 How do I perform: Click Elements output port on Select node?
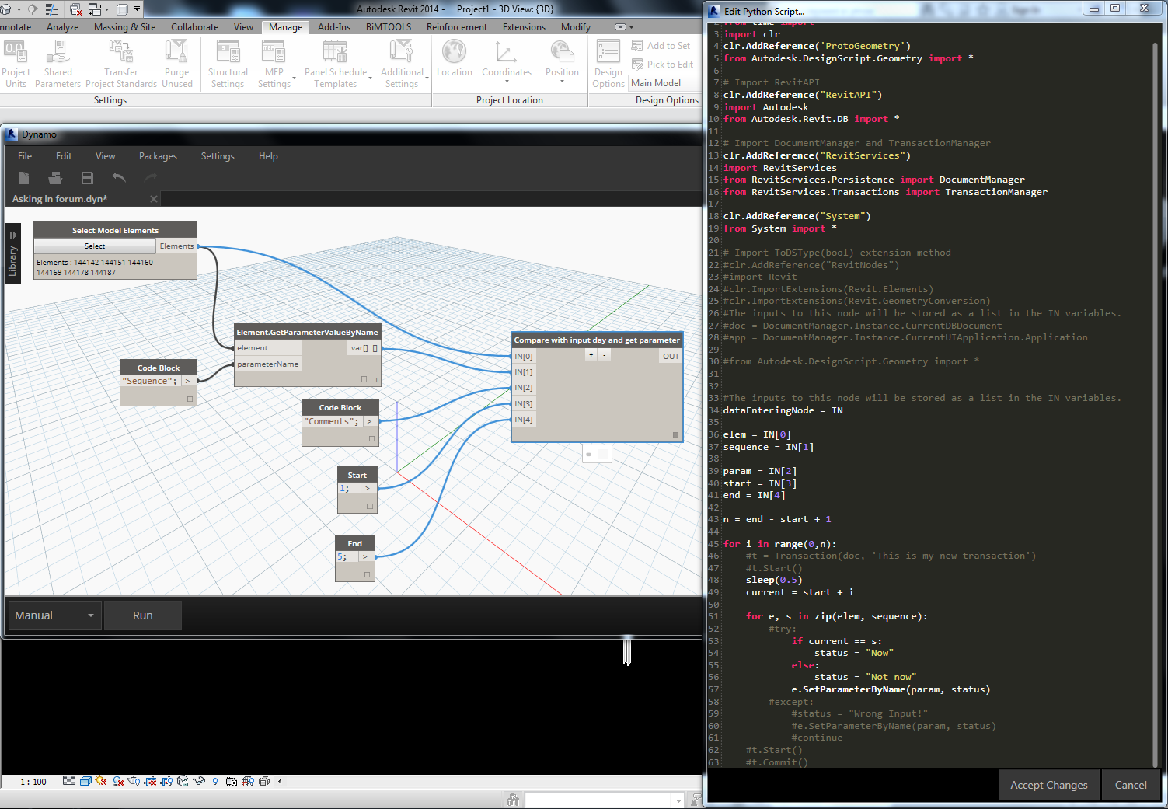point(176,246)
